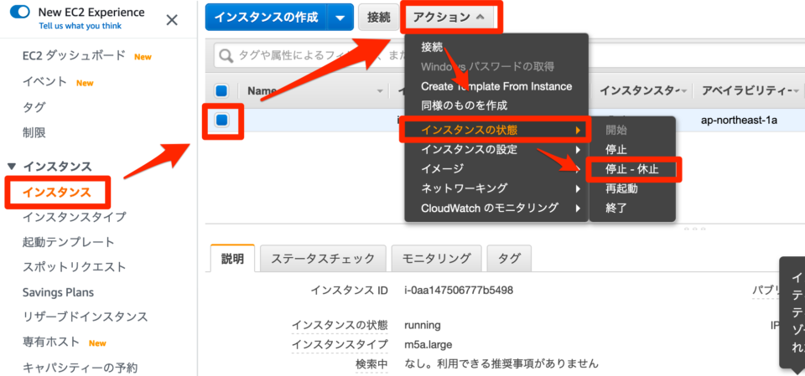The width and height of the screenshot is (805, 376).
Task: Switch to the ステータスチェック tab
Action: (x=323, y=258)
